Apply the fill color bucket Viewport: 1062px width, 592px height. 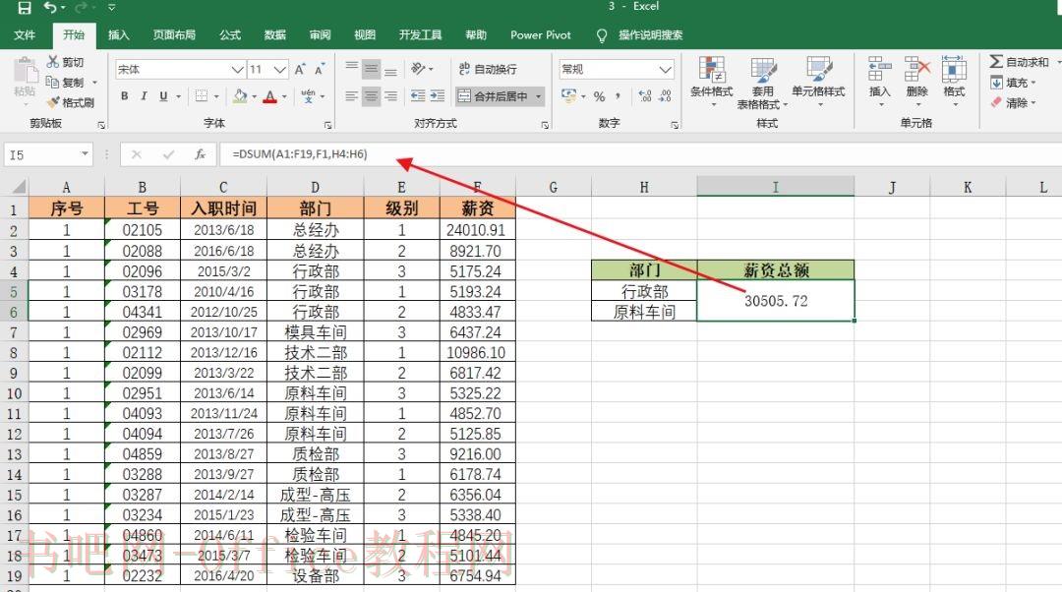240,96
